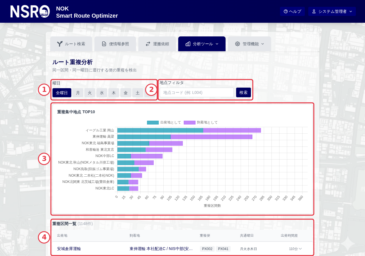
Task: Click the teal bar for NOK東北 福島事業場
Action: (x=133, y=143)
